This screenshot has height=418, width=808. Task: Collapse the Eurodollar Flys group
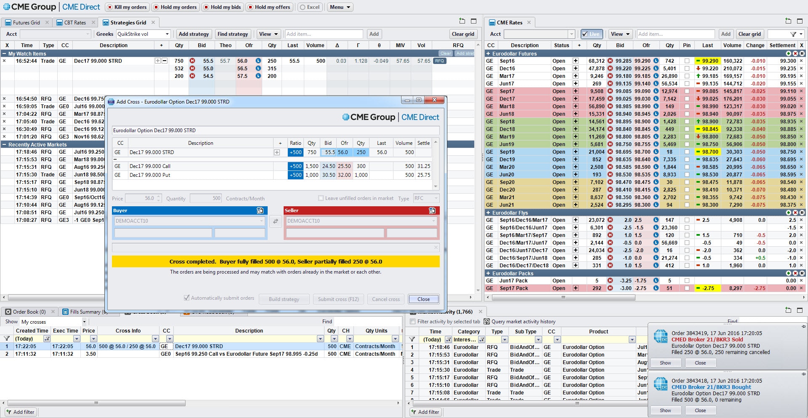tap(488, 213)
